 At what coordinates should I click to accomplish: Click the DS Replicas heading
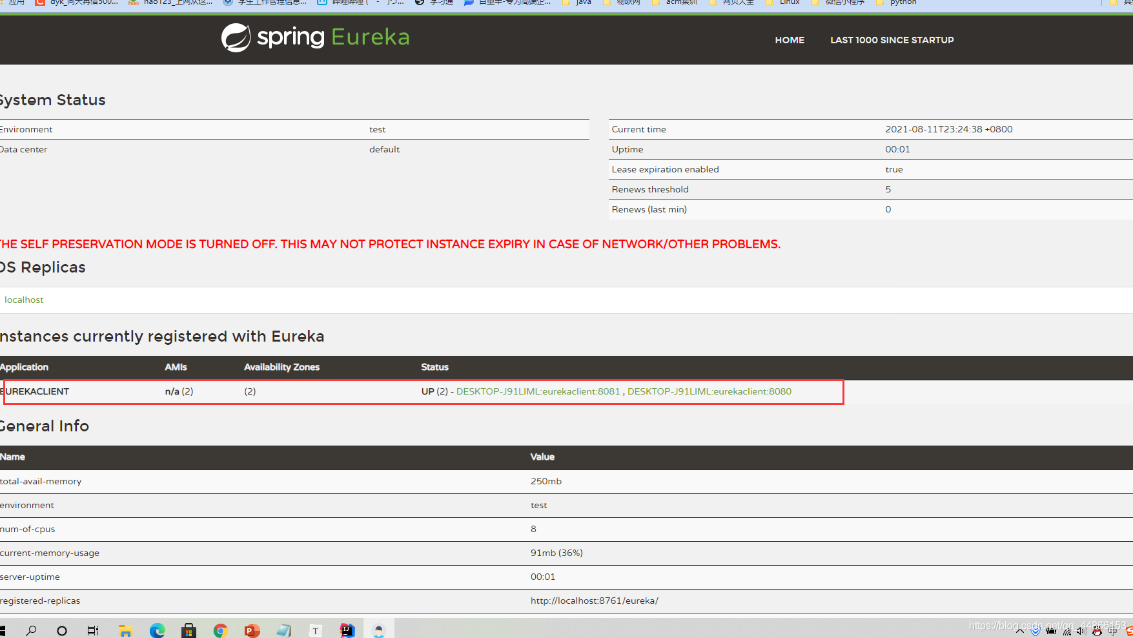pos(43,267)
